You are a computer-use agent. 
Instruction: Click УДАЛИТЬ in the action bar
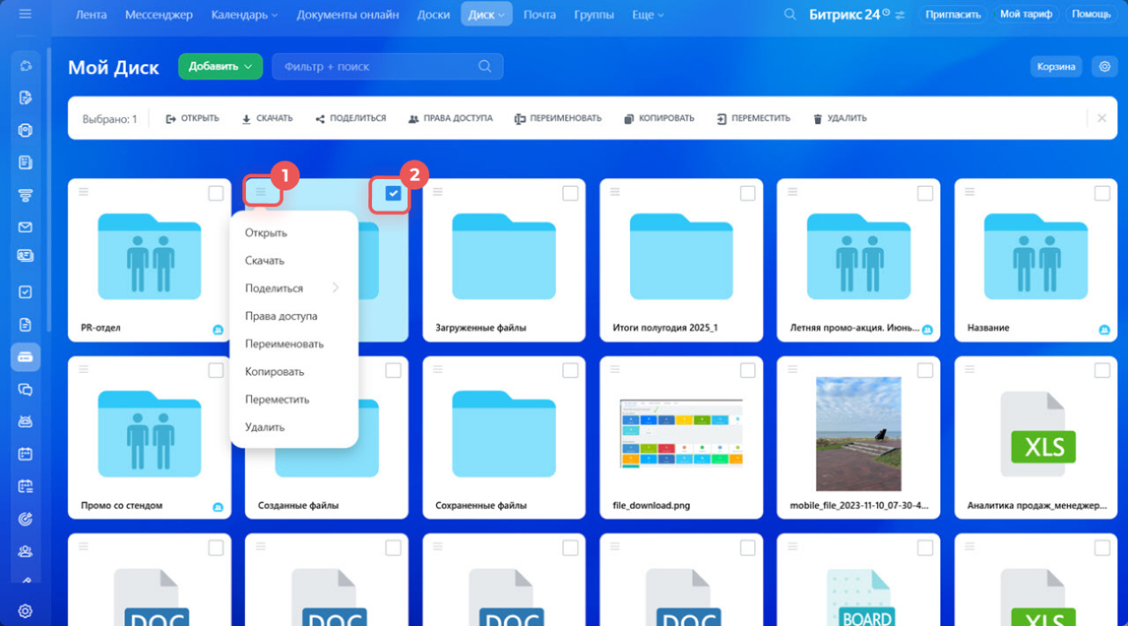(840, 118)
